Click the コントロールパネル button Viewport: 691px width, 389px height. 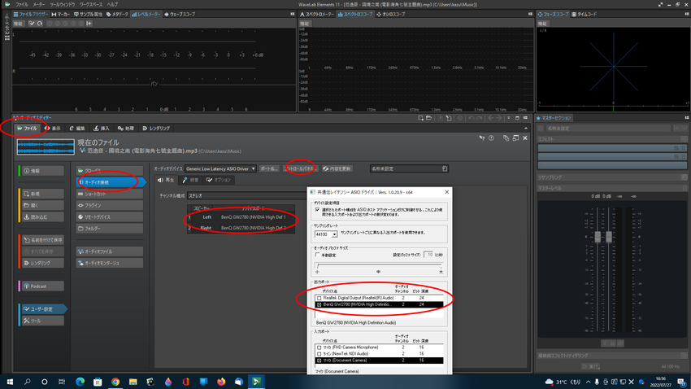pyautogui.click(x=300, y=168)
